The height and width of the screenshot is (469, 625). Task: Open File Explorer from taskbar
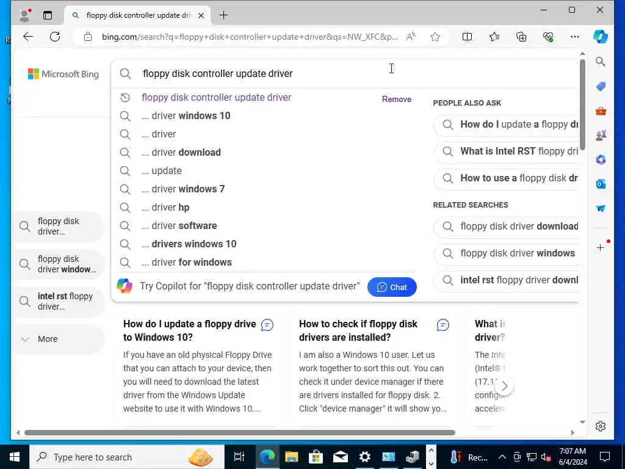click(x=291, y=457)
